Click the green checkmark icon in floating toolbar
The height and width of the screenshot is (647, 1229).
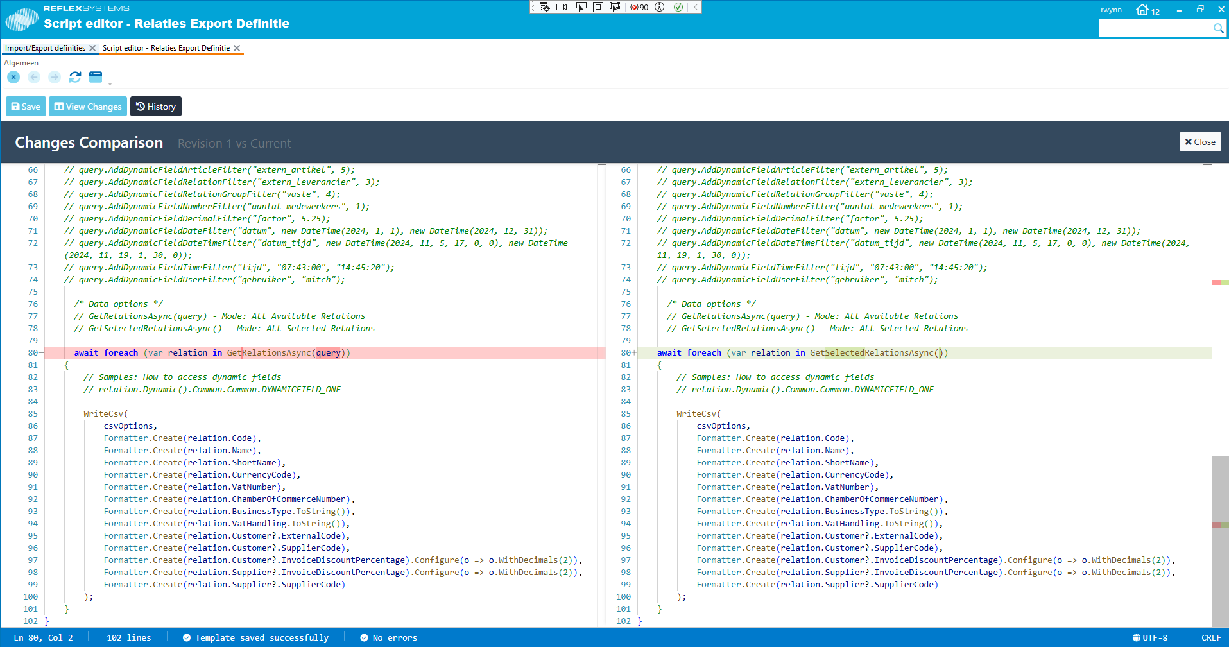click(x=678, y=7)
